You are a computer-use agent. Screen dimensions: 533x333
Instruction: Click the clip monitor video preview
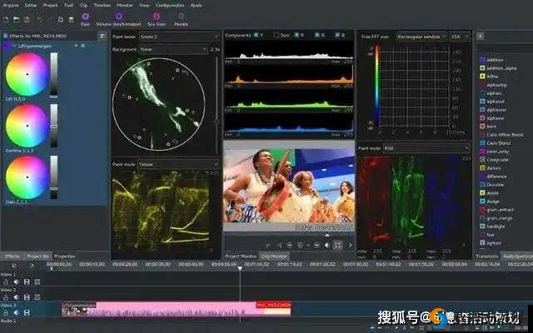(289, 186)
